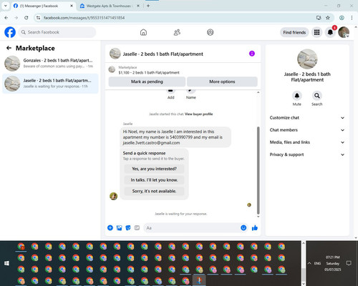Image resolution: width=358 pixels, height=286 pixels.
Task: Click the taskbar clock showing 07:21 PM
Action: 332,263
